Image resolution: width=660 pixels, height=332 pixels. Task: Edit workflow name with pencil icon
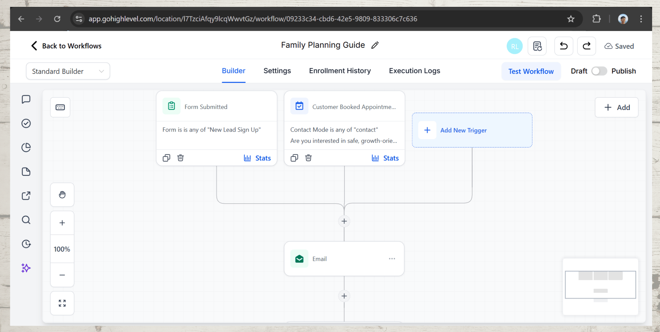pyautogui.click(x=375, y=45)
